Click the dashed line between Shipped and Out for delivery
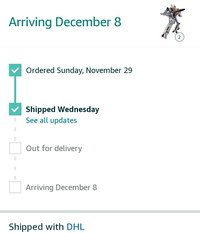 [15, 129]
